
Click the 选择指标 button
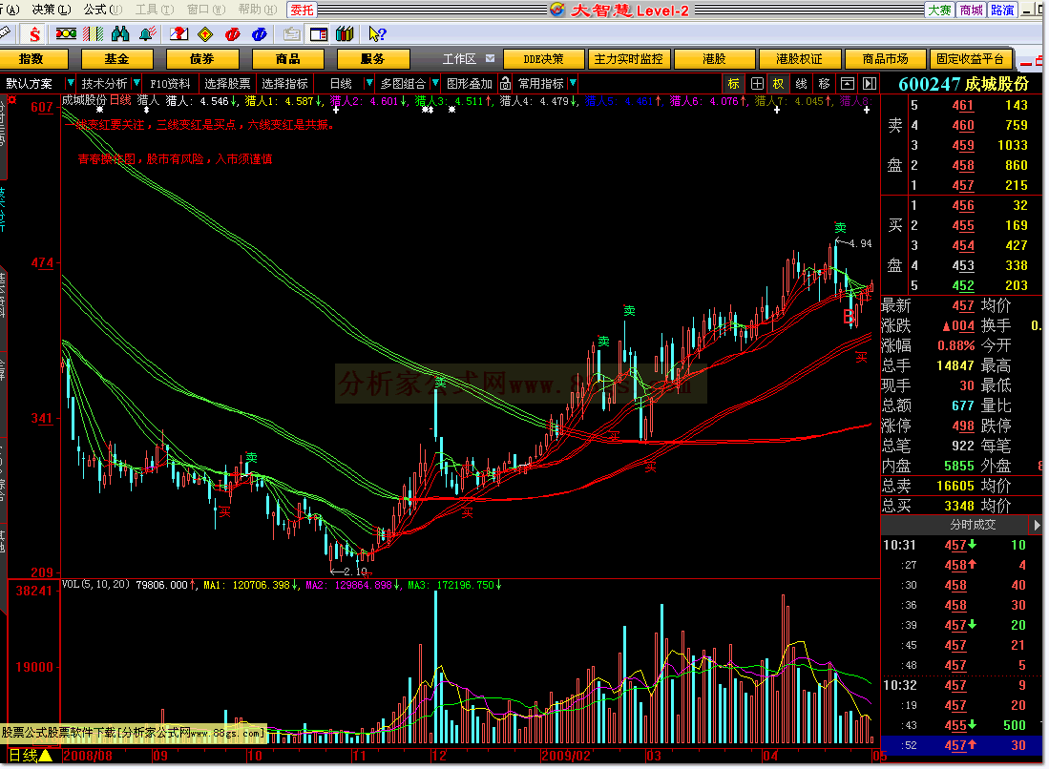pyautogui.click(x=285, y=84)
